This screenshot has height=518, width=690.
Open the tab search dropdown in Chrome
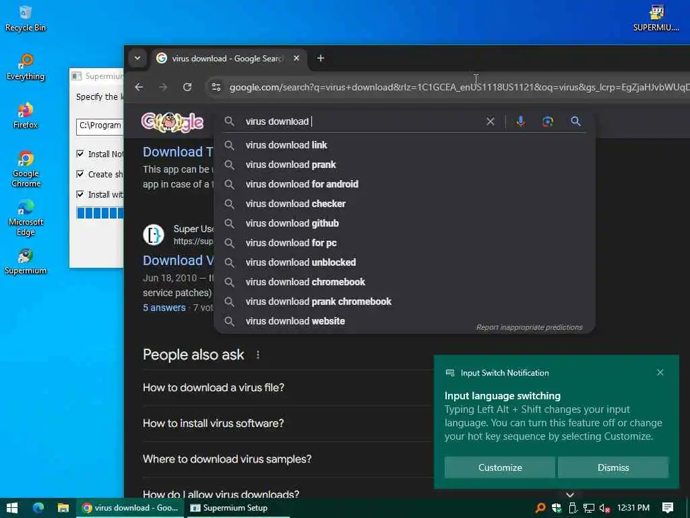click(x=137, y=58)
